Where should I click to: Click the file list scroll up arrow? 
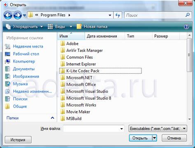(190, 35)
